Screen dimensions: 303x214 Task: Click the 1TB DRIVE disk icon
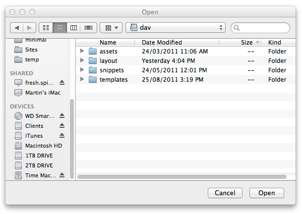[18, 156]
